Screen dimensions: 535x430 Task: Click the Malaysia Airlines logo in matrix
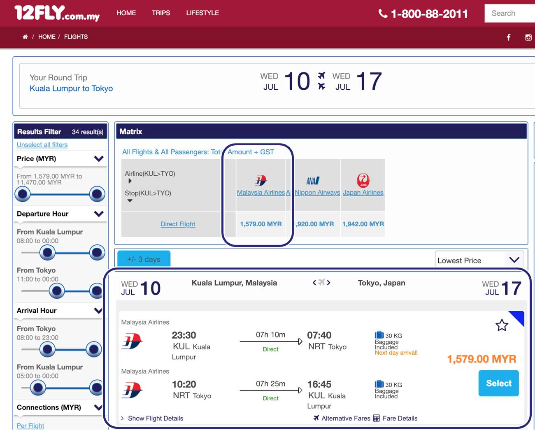tap(261, 180)
